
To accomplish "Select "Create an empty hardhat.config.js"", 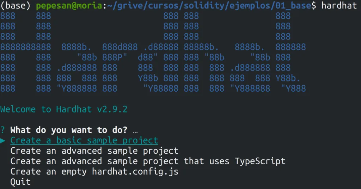I will (x=94, y=172).
